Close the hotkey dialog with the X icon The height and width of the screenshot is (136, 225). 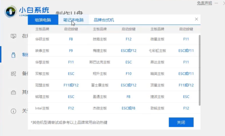196,19
